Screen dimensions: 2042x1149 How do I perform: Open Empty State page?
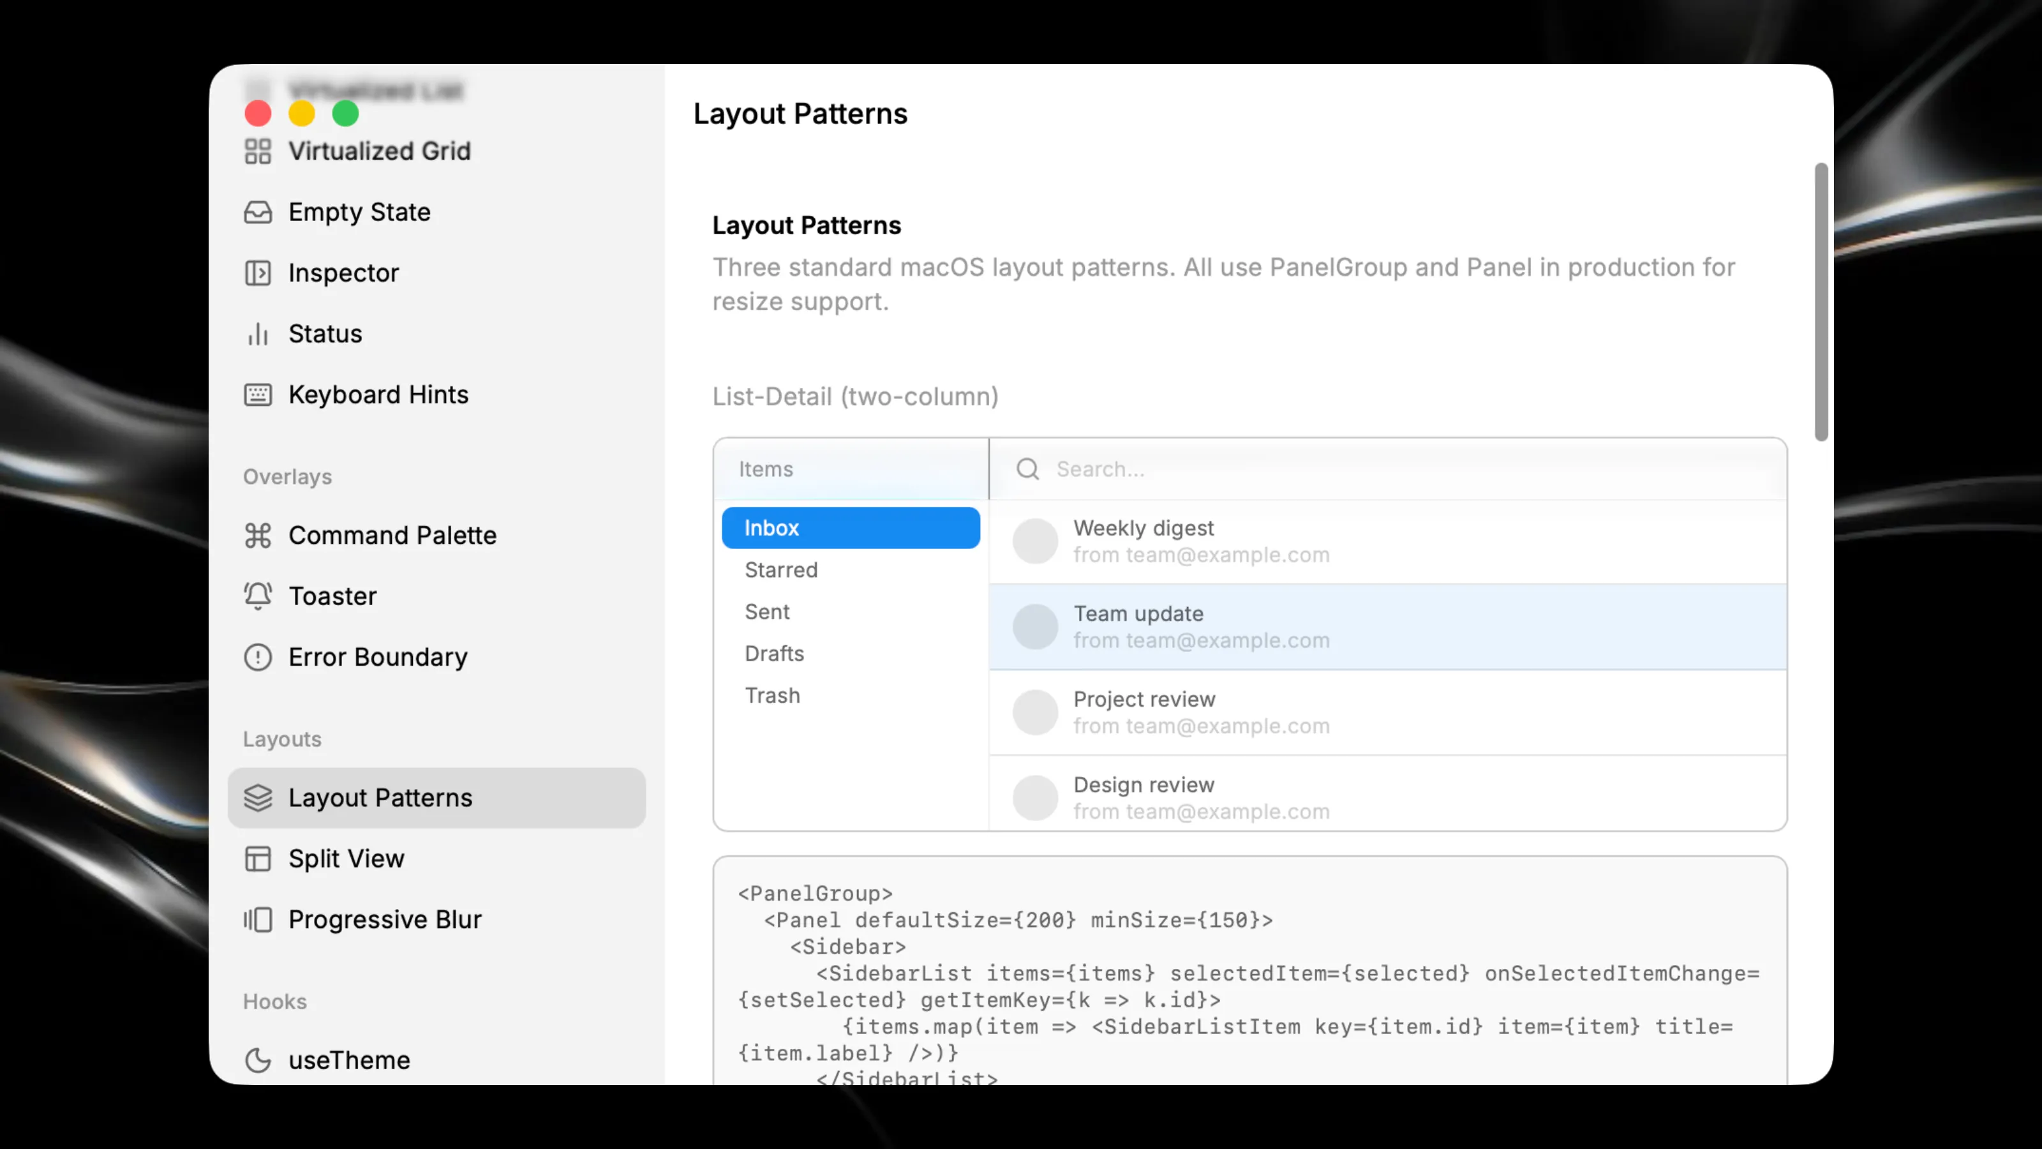click(x=436, y=212)
